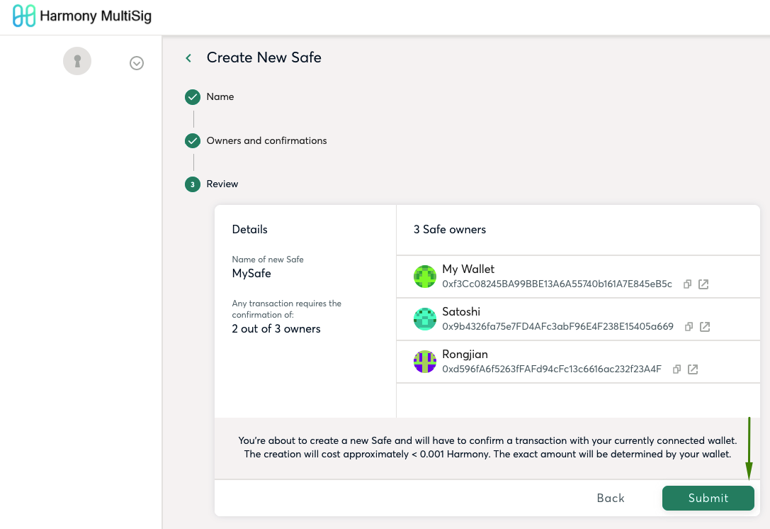Click the Back button
Viewport: 770px width, 529px height.
(611, 498)
